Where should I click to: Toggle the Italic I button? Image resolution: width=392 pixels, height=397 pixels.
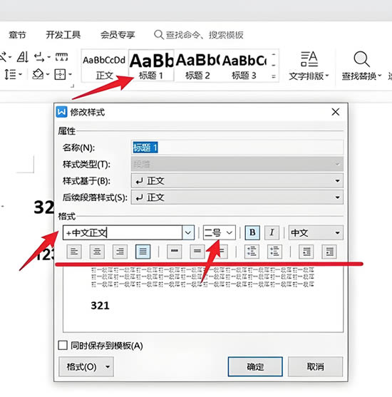[x=272, y=232]
